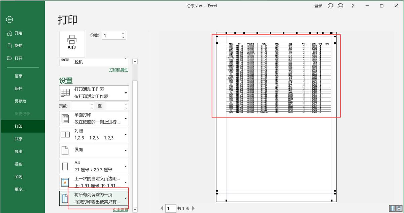This screenshot has height=213, width=404.
Task: Toggle Zoom to Page icon at bottom right
Action: tap(399, 209)
